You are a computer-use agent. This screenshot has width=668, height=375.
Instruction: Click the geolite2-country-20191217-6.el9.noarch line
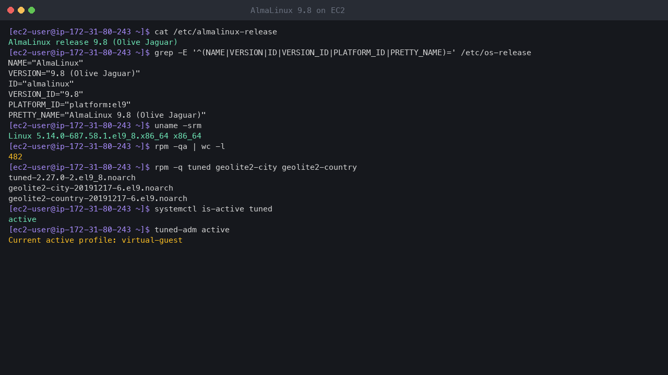pyautogui.click(x=98, y=198)
